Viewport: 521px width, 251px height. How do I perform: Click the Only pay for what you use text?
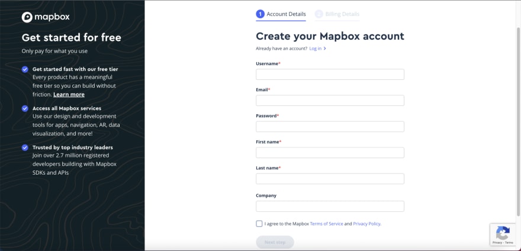point(54,51)
